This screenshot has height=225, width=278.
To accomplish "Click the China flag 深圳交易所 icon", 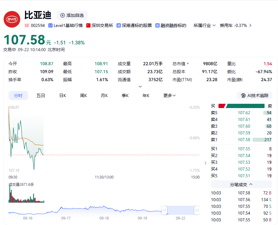I will pos(88,25).
